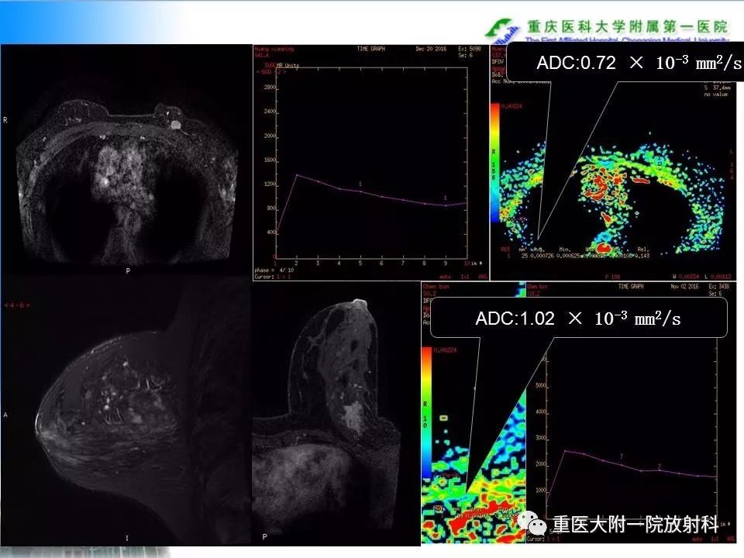
Task: Click the rainbow color scale on the top ADC map
Action: point(494,162)
